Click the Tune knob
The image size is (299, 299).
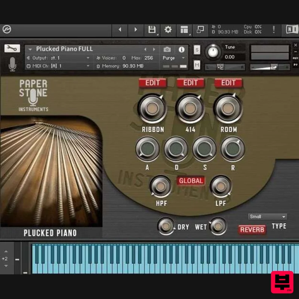(213, 52)
